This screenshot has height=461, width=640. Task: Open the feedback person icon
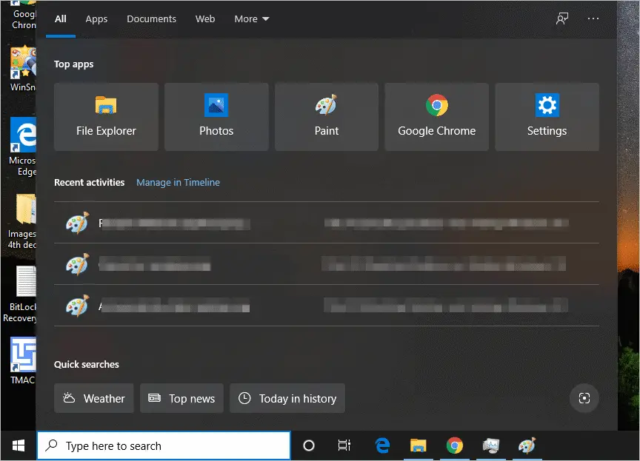click(562, 18)
